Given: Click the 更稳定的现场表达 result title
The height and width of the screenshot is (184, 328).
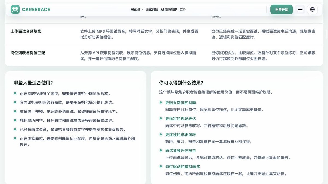Looking at the screenshot, I should pos(181,119).
